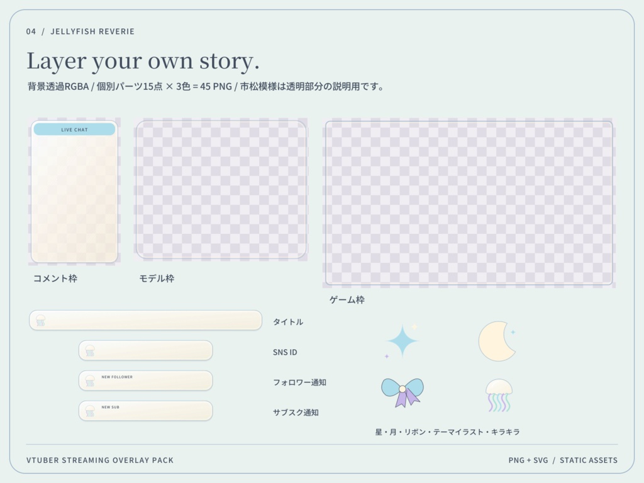Click the jellyfish icon in the title bar
The height and width of the screenshot is (483, 644).
coord(40,320)
